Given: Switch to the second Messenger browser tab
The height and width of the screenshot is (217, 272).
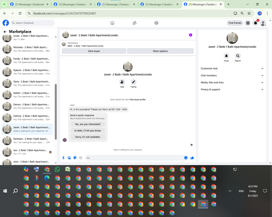Looking at the screenshot, I should tap(72, 4).
